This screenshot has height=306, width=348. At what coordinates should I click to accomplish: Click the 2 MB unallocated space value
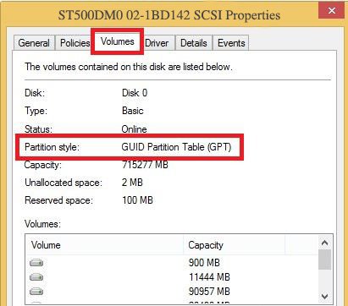[x=132, y=183]
